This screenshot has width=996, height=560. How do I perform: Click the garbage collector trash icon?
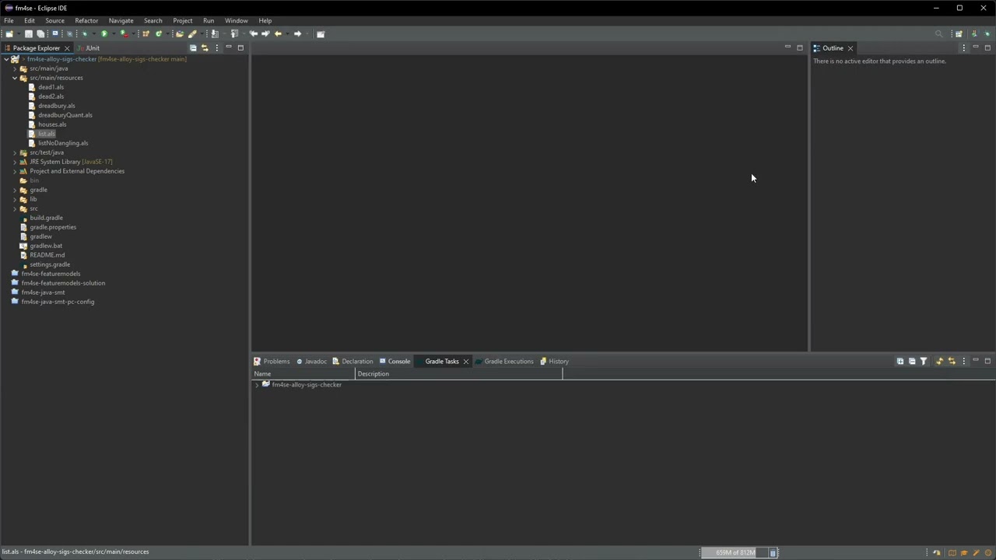click(x=773, y=552)
